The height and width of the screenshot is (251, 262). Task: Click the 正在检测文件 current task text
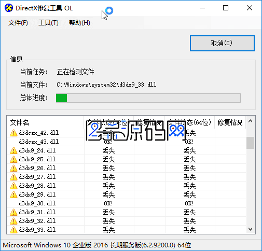point(75,72)
